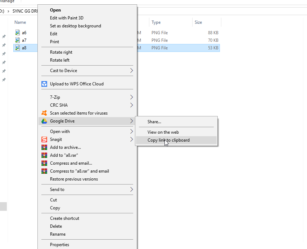Choose Rotate right from context menu
The image size is (307, 249).
pos(61,52)
